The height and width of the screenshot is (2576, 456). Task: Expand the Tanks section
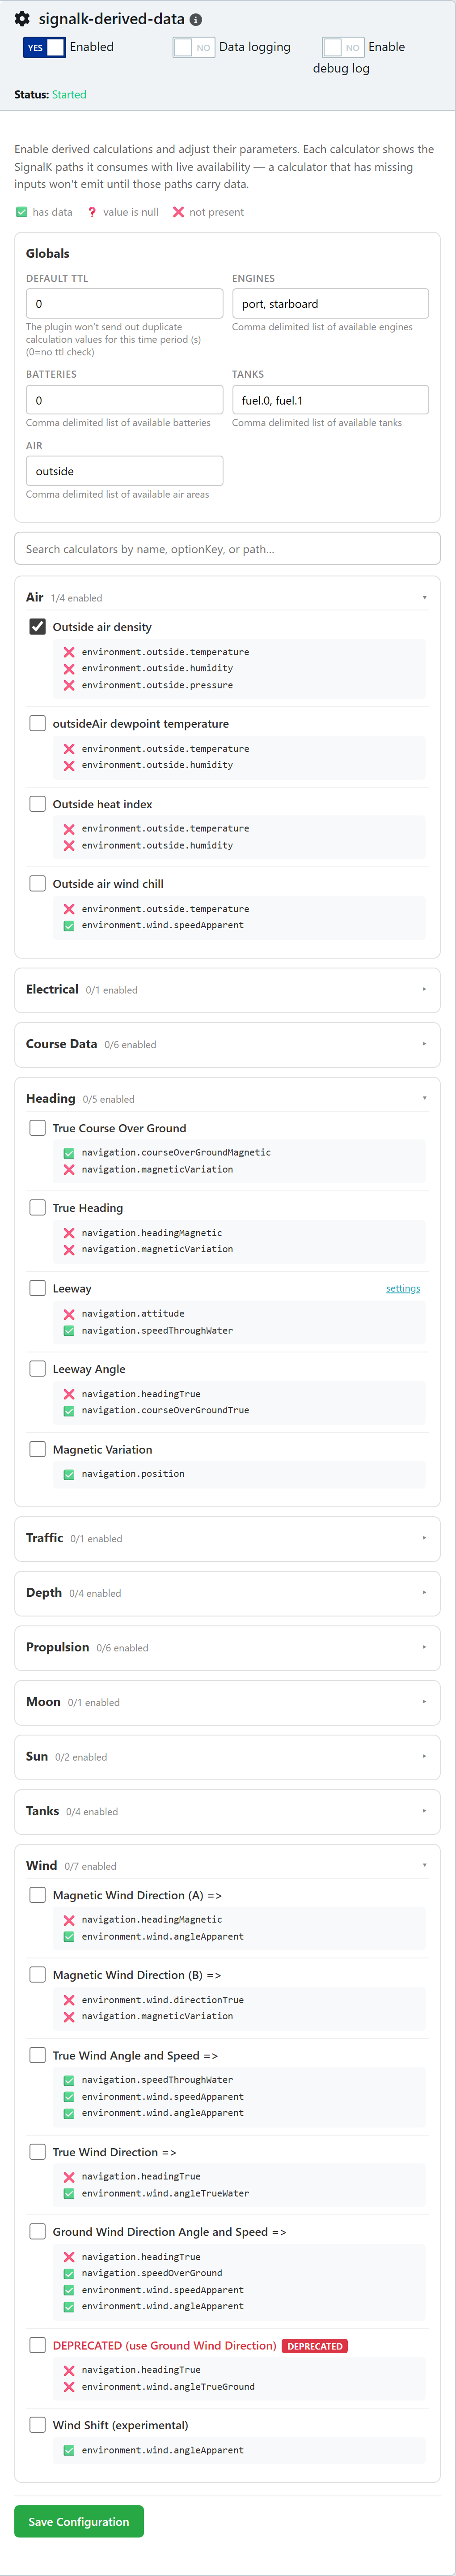click(227, 1811)
